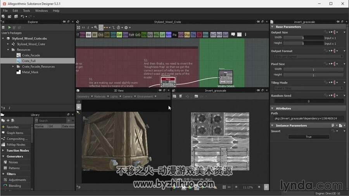Screen dimensions: 349x196
Task: Click the gear settings icon in graph toolbar
Action: tap(126, 28)
